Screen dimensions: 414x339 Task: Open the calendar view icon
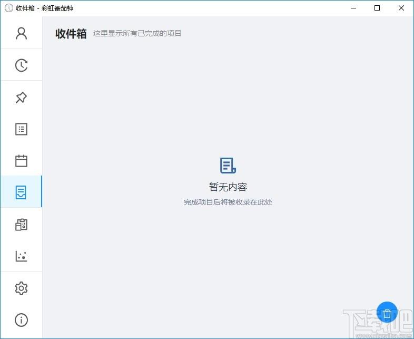point(21,161)
